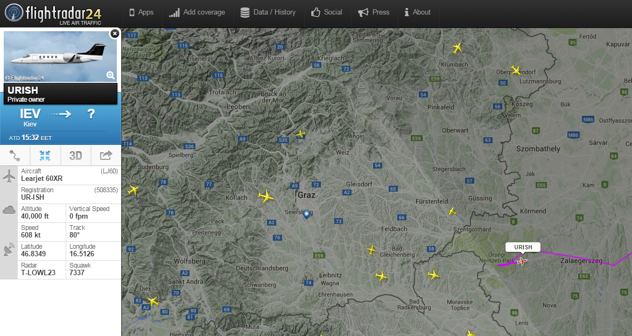Open the Add coverage menu
This screenshot has width=632, height=336.
197,12
